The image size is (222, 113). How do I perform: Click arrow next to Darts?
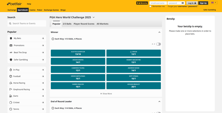pyautogui.click(x=43, y=96)
